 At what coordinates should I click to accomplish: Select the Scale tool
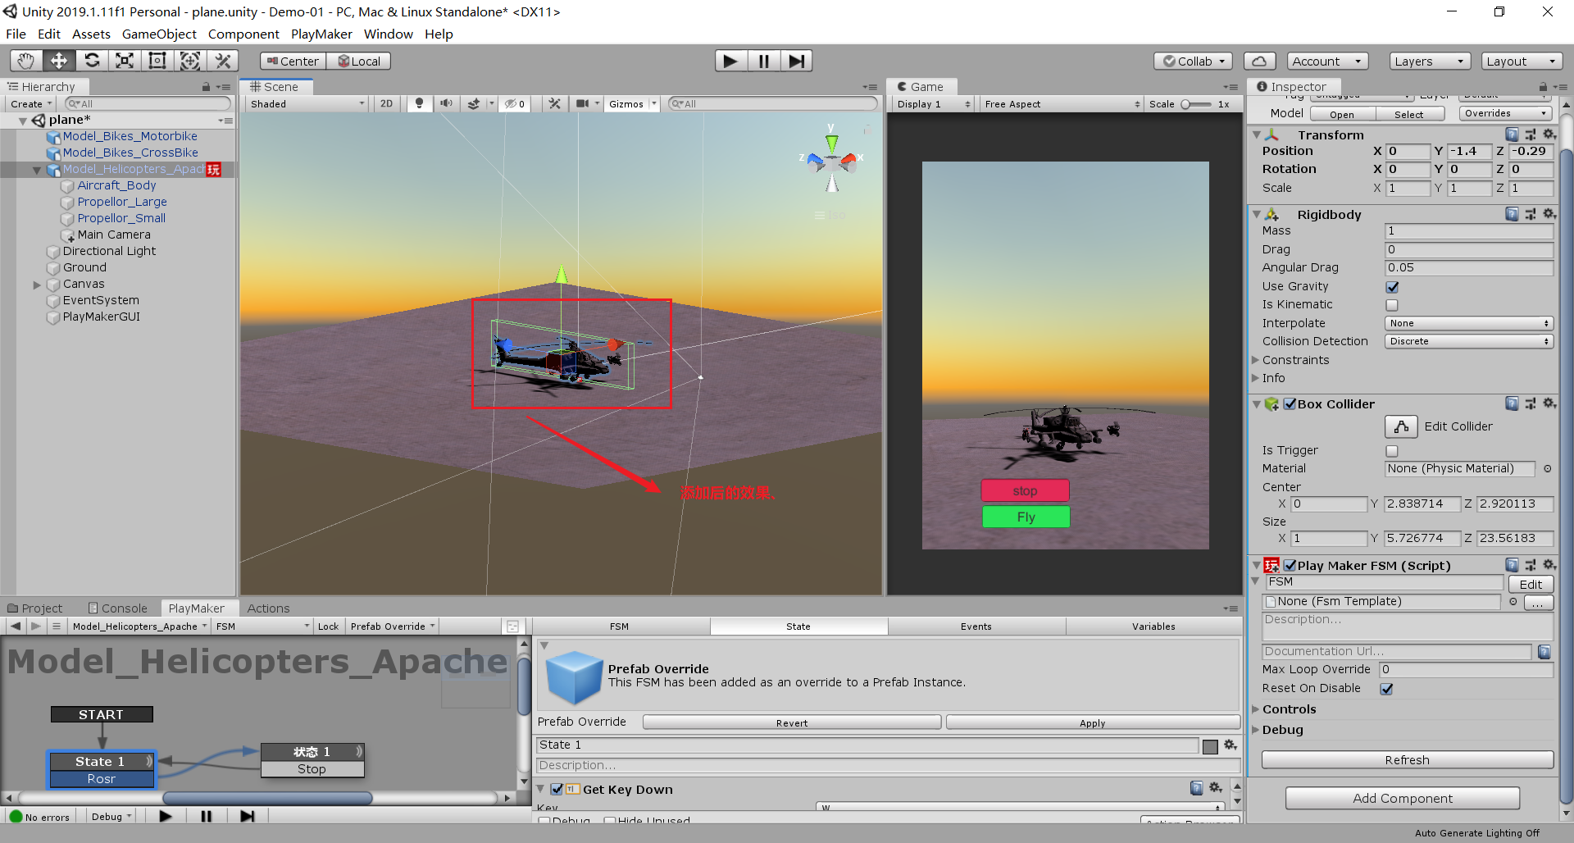click(124, 60)
